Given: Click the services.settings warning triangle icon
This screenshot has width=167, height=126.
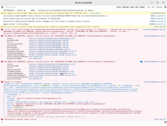Looking at the screenshot, I should click(x=2, y=27).
